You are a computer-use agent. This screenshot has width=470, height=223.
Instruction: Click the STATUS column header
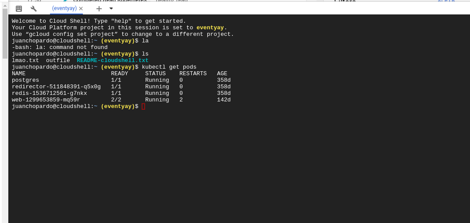(x=155, y=73)
